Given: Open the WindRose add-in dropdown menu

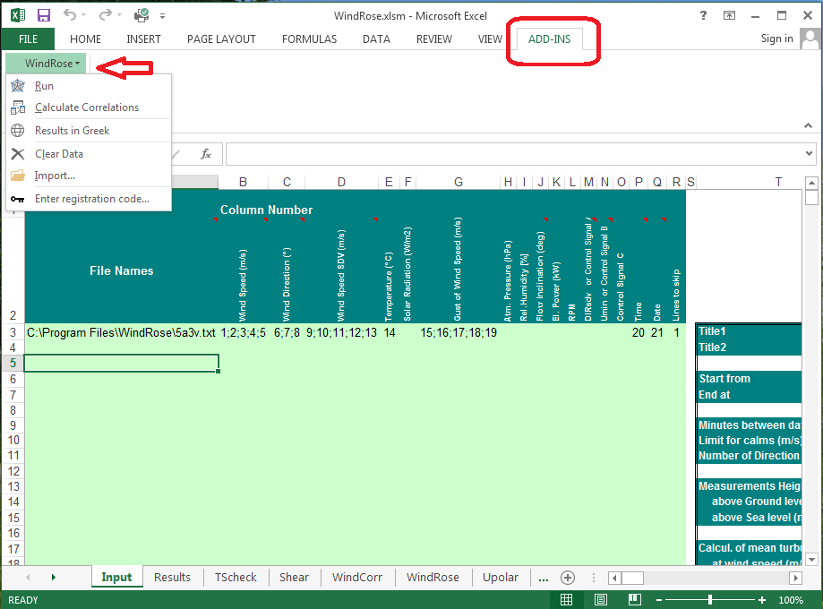Looking at the screenshot, I should point(45,63).
